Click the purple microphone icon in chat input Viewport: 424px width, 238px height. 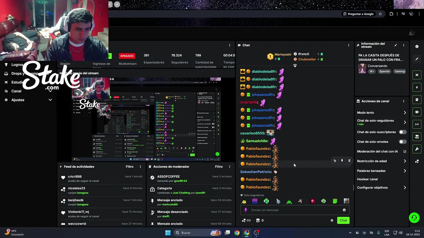pos(245,210)
